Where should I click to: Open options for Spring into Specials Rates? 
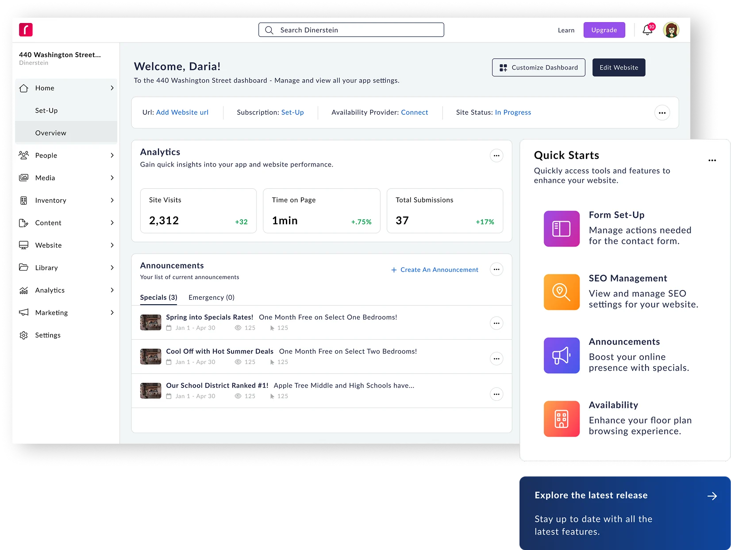(496, 323)
